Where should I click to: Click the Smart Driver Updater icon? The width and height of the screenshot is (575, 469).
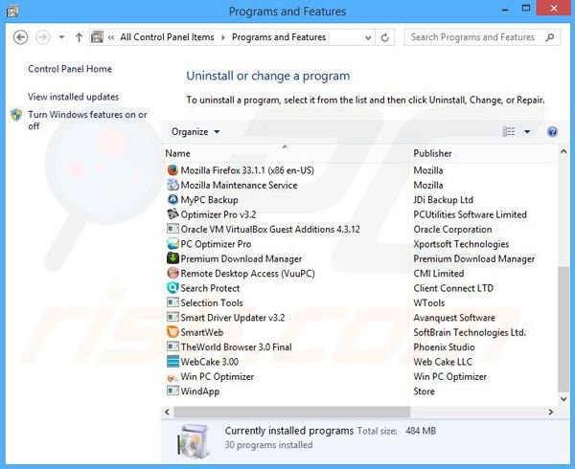172,317
